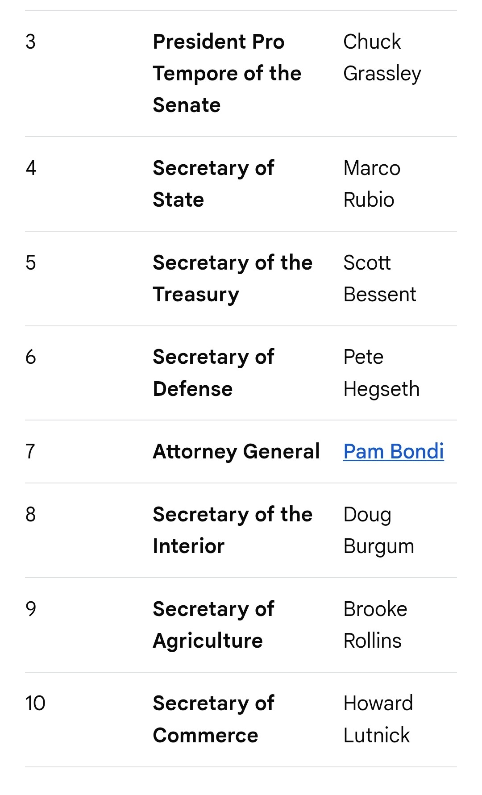The width and height of the screenshot is (482, 795).
Task: Tap the Secretary of State title
Action: tap(213, 183)
